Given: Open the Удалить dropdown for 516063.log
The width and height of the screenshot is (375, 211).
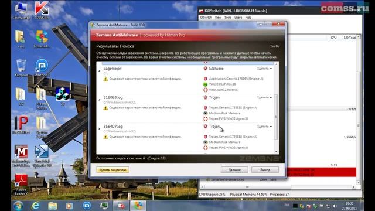Looking at the screenshot, I should (264, 98).
